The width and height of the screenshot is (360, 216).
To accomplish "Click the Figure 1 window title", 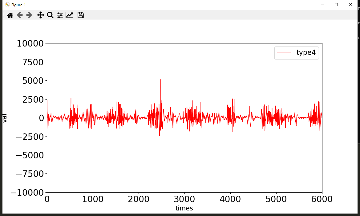I will [x=18, y=5].
